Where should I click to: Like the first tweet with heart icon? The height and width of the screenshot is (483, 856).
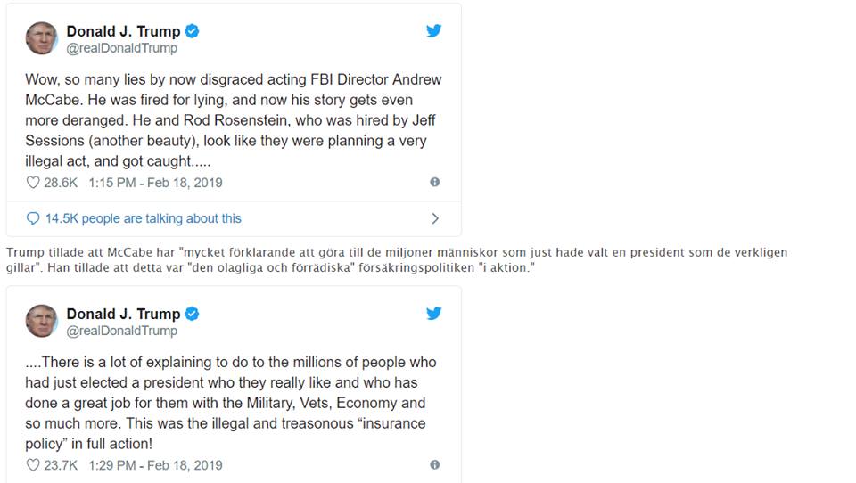pos(33,183)
